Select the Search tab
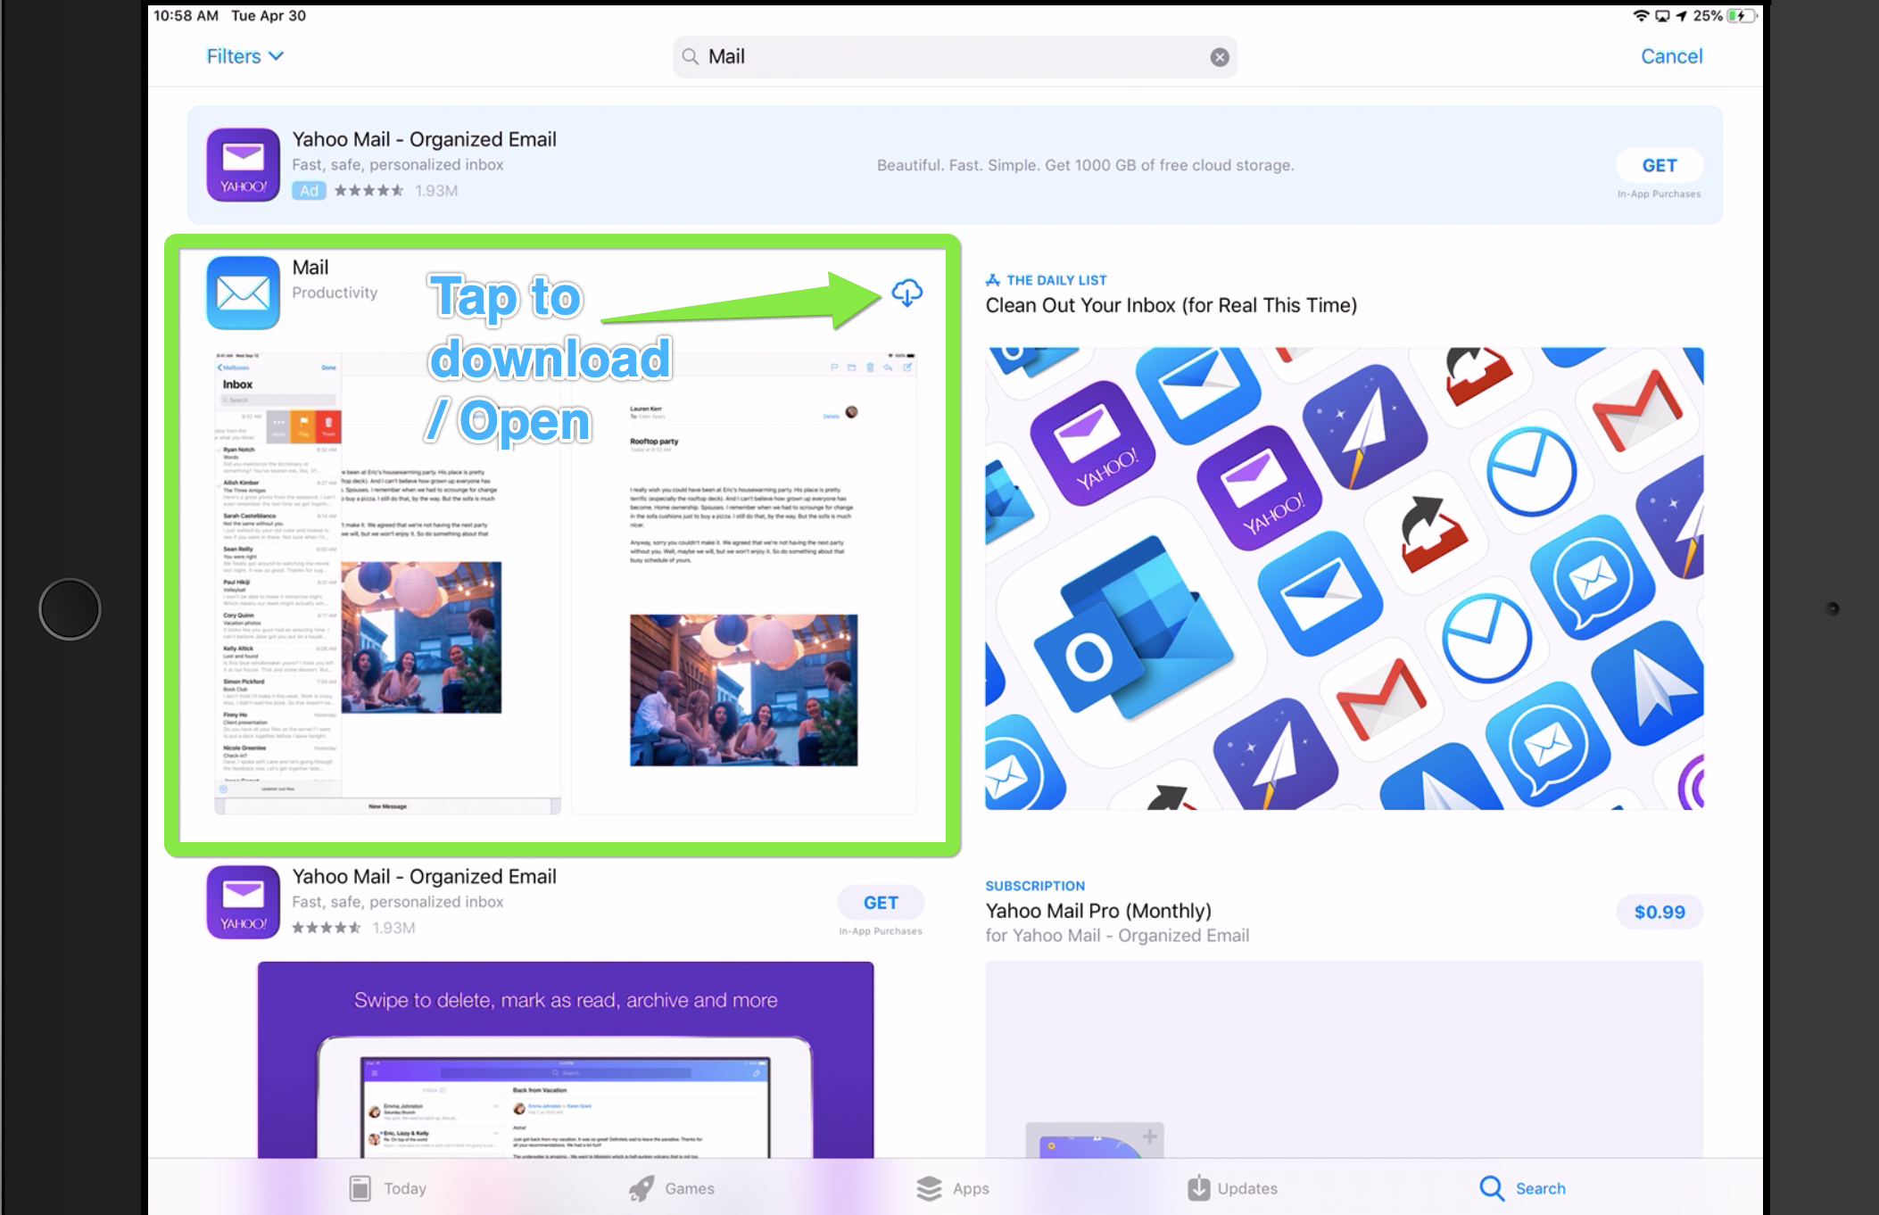The width and height of the screenshot is (1879, 1215). point(1522,1188)
